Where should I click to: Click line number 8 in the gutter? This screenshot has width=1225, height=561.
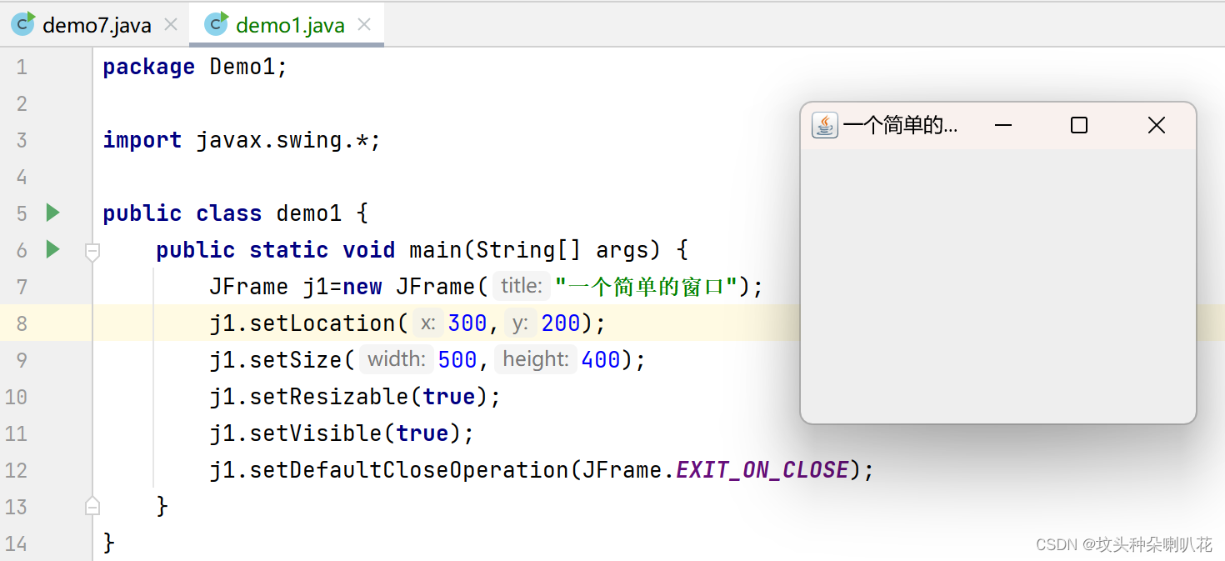pyautogui.click(x=22, y=323)
